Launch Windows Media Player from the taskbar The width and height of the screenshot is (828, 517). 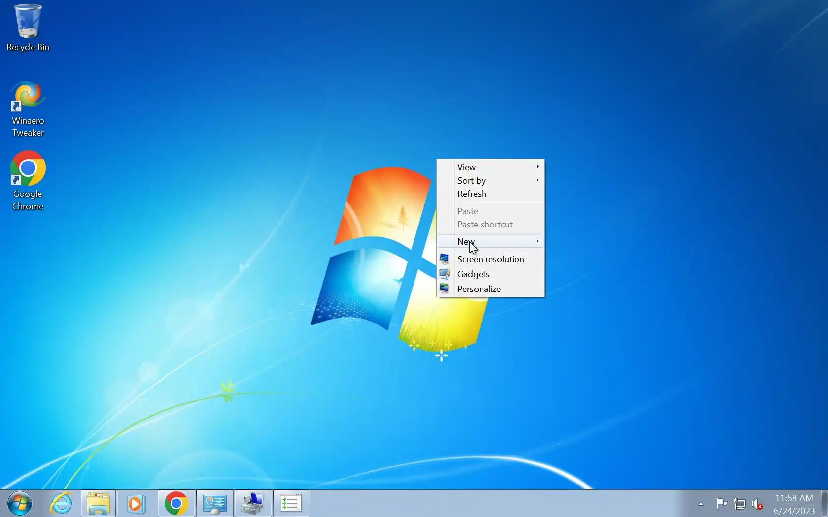click(136, 503)
